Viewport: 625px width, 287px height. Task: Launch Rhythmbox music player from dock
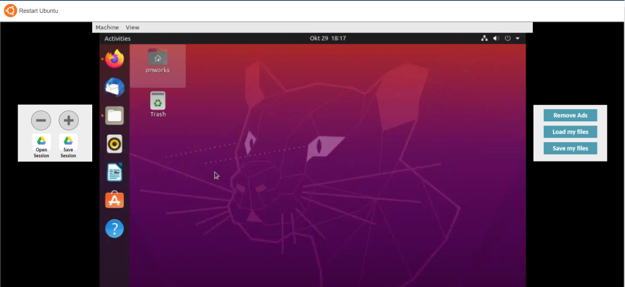coord(114,144)
